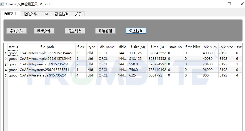Select row number 4 header
Screen dimensions: 245x131
click(x=6, y=70)
